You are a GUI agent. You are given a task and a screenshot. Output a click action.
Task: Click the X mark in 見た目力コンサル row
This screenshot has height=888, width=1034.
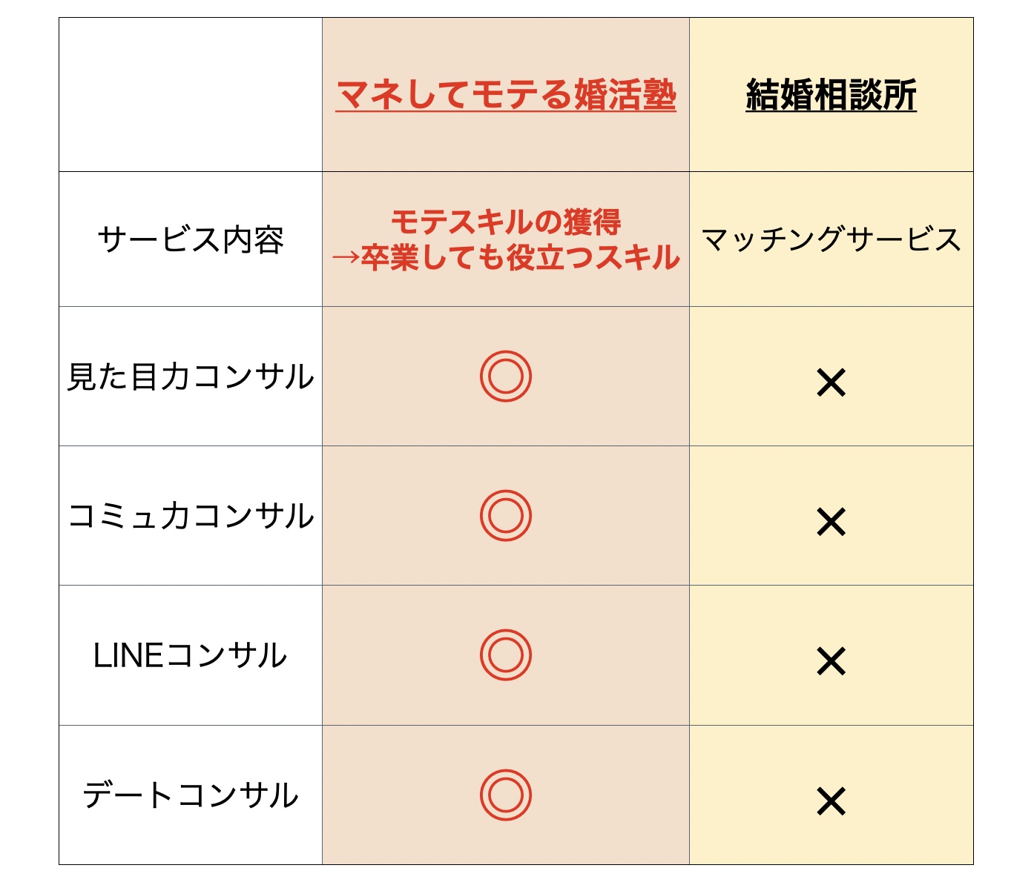831,382
